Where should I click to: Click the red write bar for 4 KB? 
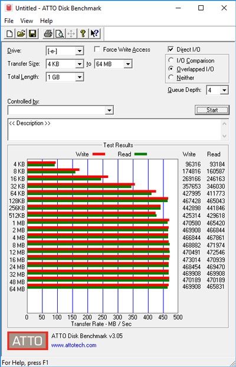click(41, 163)
